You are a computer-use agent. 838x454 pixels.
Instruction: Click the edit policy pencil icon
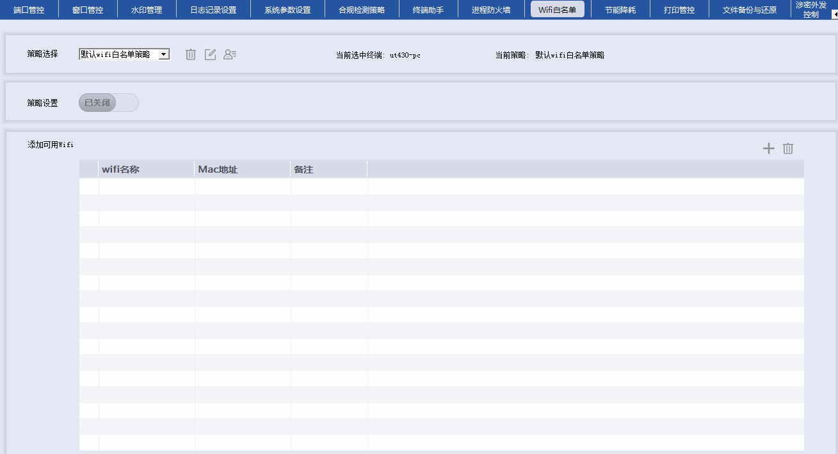click(x=210, y=55)
